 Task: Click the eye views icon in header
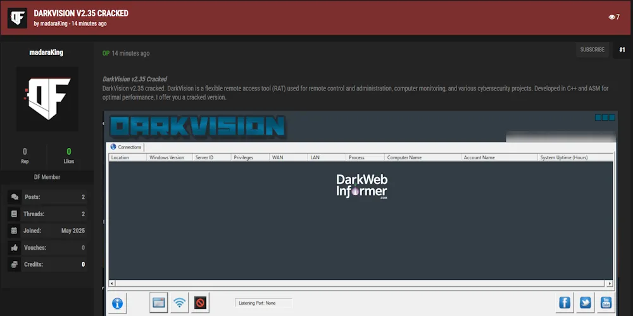611,17
